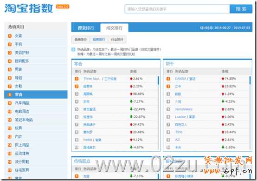Click the 零食 table scrollbar

158,80
